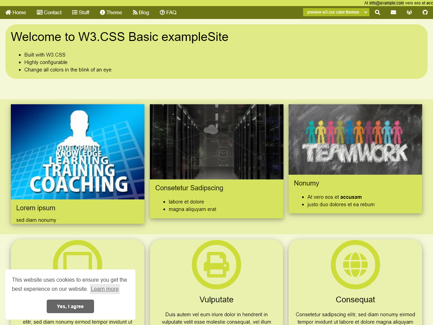
Task: Click the printer circle icon above Vulputate
Action: point(216,264)
